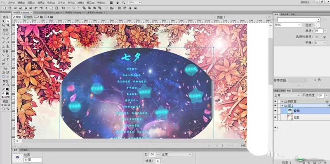Click the Hand tool in top bar

click(118, 2)
